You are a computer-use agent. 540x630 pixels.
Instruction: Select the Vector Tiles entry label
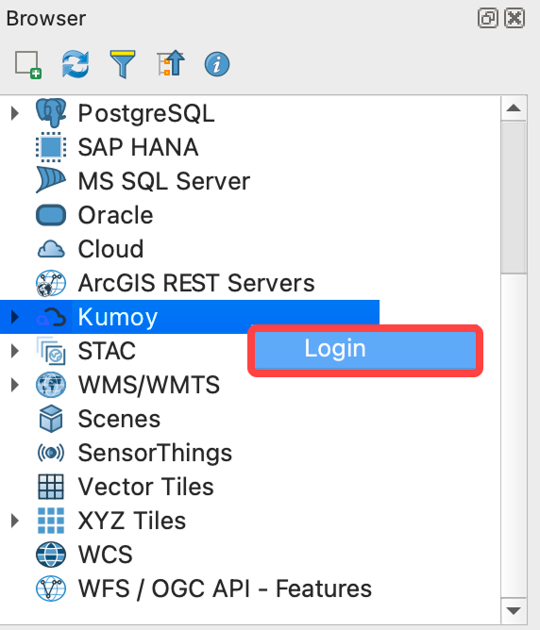tap(145, 487)
